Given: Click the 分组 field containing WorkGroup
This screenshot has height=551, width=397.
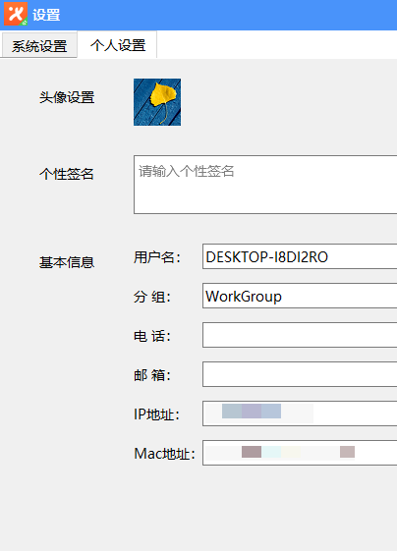Looking at the screenshot, I should (300, 297).
